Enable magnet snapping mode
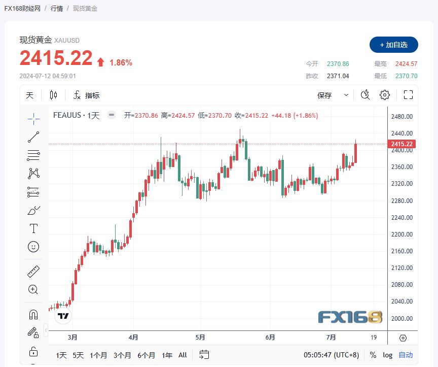The image size is (438, 367). [33, 314]
